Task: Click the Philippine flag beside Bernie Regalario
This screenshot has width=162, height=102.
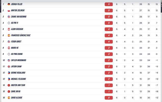Action: (x=9, y=73)
